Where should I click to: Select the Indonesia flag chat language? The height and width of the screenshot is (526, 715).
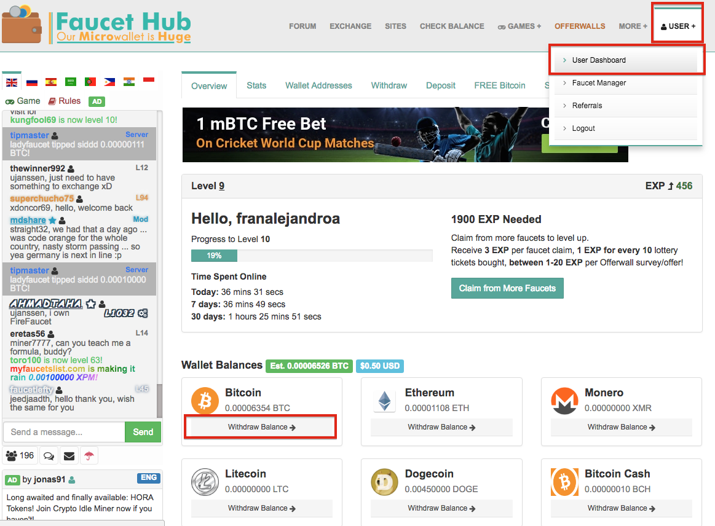click(x=149, y=80)
